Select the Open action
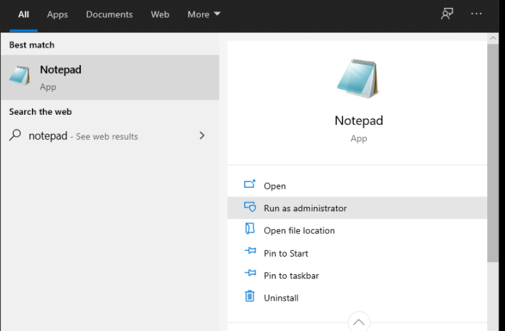Viewport: 505px width, 331px height. click(x=357, y=186)
